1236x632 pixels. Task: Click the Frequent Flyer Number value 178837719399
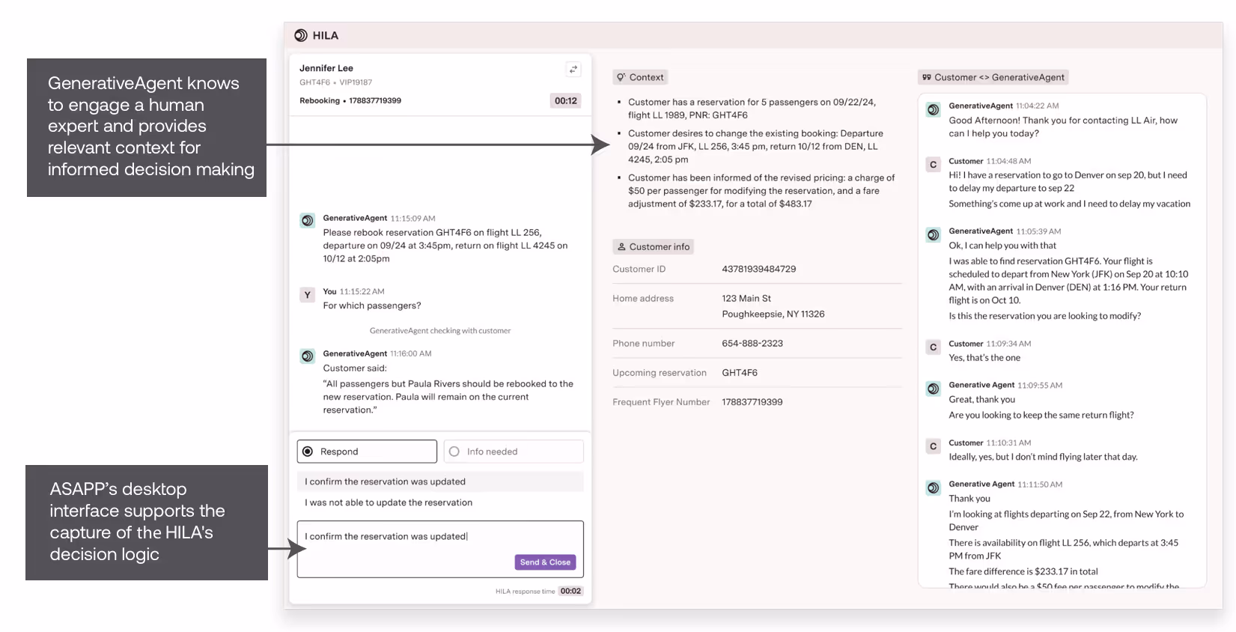tap(752, 402)
